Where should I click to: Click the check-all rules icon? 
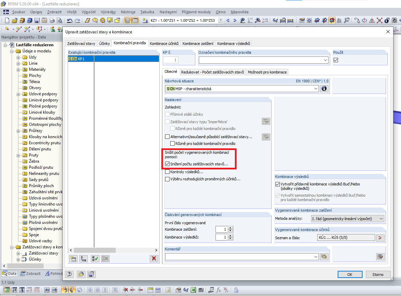point(95,259)
